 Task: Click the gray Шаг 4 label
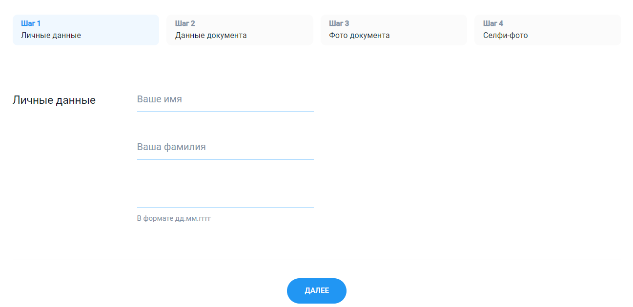[x=493, y=23]
